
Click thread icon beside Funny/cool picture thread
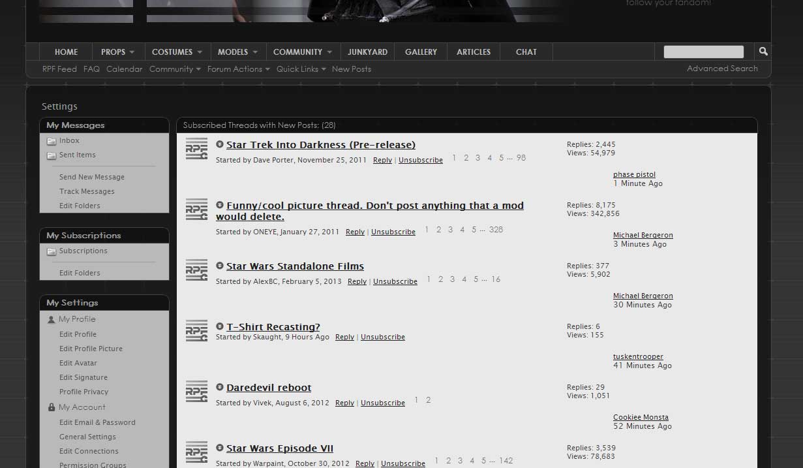point(197,210)
